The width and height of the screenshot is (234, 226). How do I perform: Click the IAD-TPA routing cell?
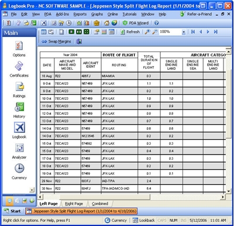coord(119,181)
